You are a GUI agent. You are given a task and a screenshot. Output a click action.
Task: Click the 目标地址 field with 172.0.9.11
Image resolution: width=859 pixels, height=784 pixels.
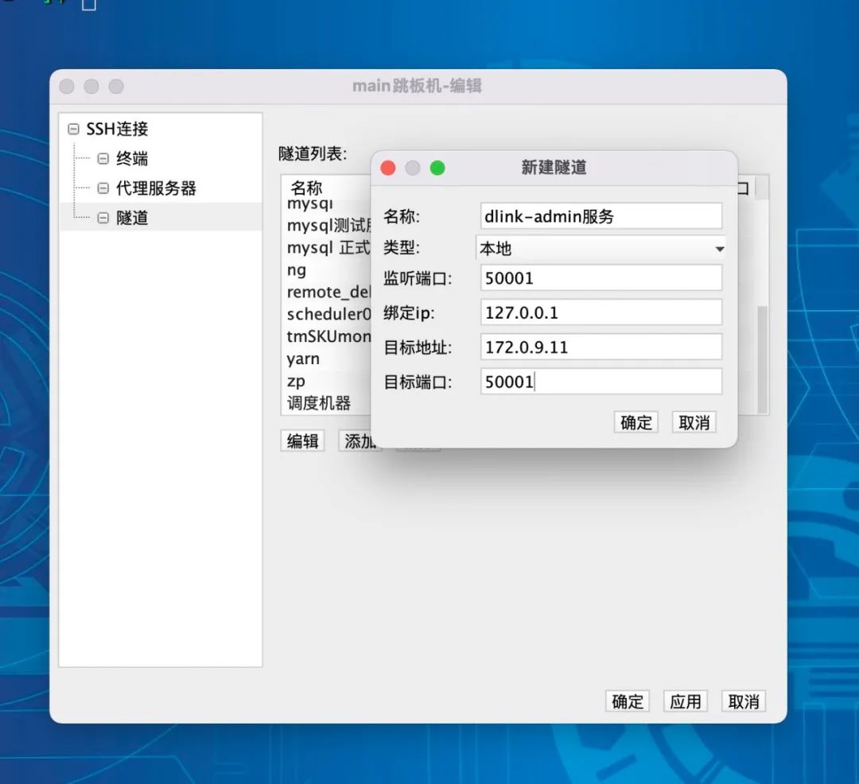[x=601, y=347]
